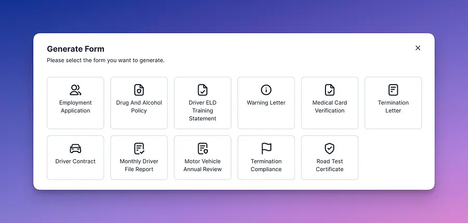This screenshot has height=223, width=468.
Task: Click the shield document icon for Drug And Alcohol Policy
Action: click(139, 90)
